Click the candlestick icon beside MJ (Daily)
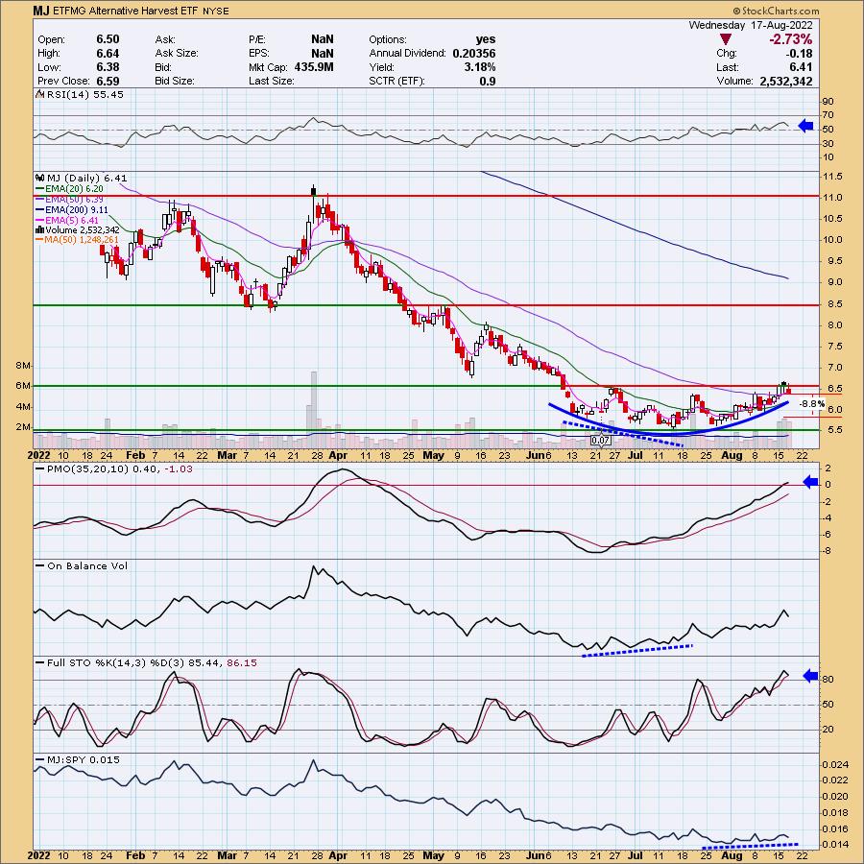The width and height of the screenshot is (864, 864). click(39, 178)
